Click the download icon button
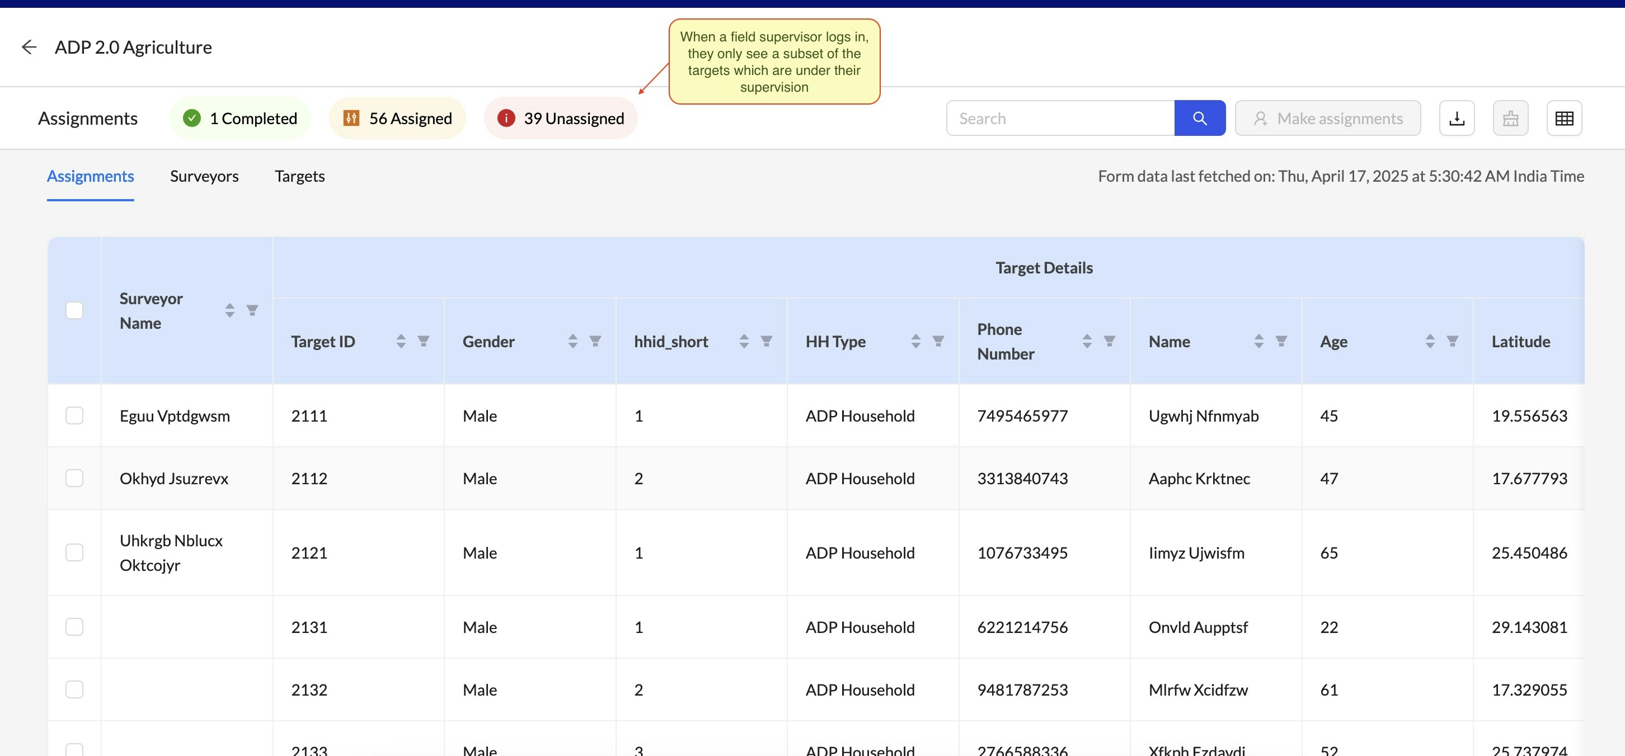The image size is (1625, 756). pyautogui.click(x=1456, y=118)
